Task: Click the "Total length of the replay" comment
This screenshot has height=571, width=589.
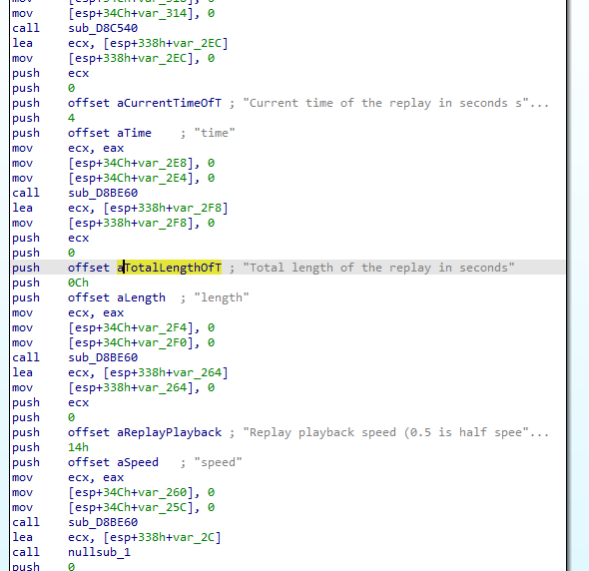Action: [378, 268]
